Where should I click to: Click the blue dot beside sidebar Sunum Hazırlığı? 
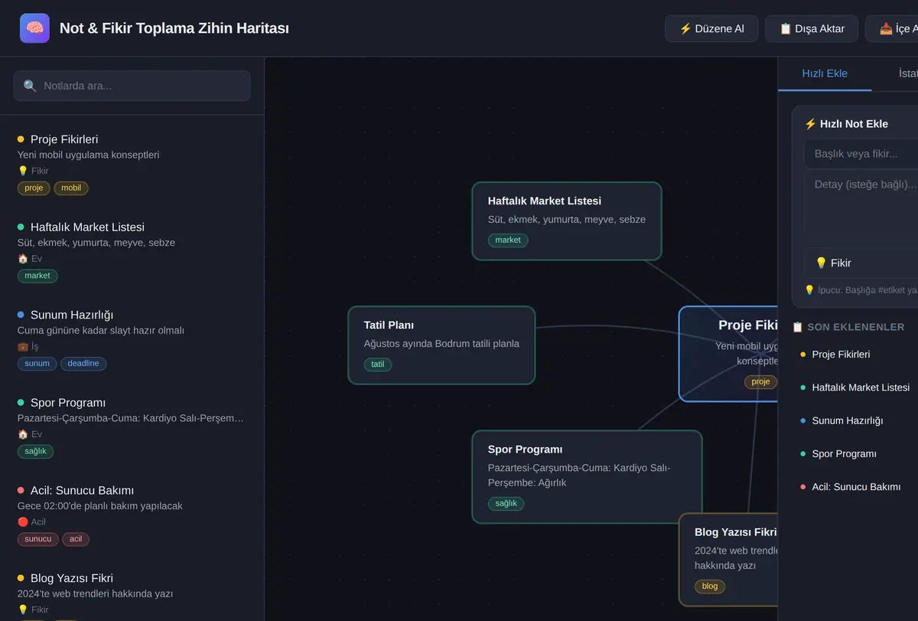point(21,315)
